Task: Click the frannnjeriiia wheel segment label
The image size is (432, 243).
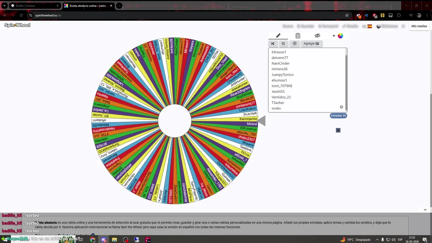Action: 248,119
